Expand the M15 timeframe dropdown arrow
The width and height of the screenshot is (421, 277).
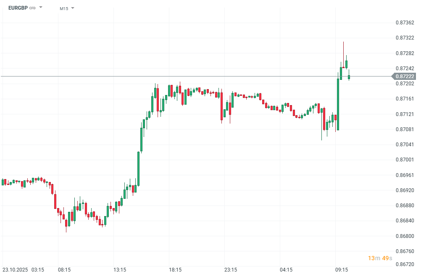(x=73, y=8)
